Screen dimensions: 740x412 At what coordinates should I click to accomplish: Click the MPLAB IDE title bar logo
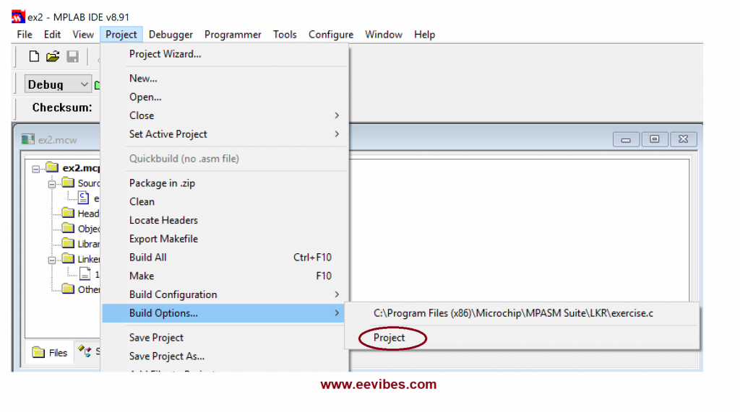(18, 17)
